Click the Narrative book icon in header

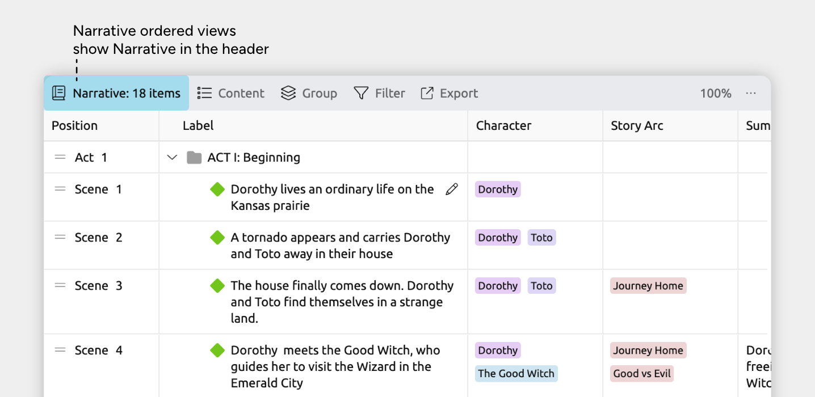pos(58,93)
